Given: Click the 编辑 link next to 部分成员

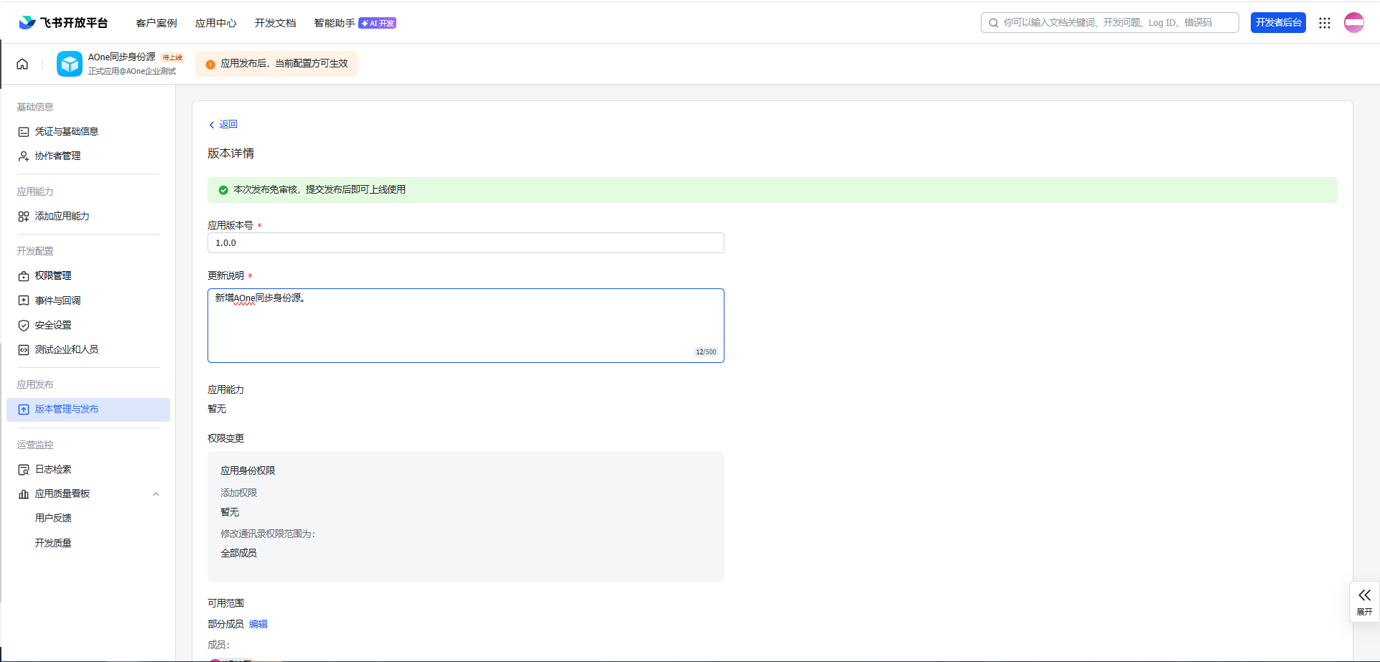Looking at the screenshot, I should pos(258,624).
